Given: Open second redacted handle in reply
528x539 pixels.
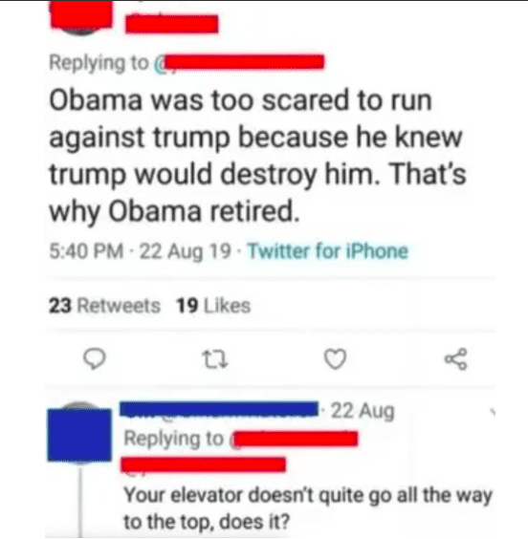Looking at the screenshot, I should [204, 464].
